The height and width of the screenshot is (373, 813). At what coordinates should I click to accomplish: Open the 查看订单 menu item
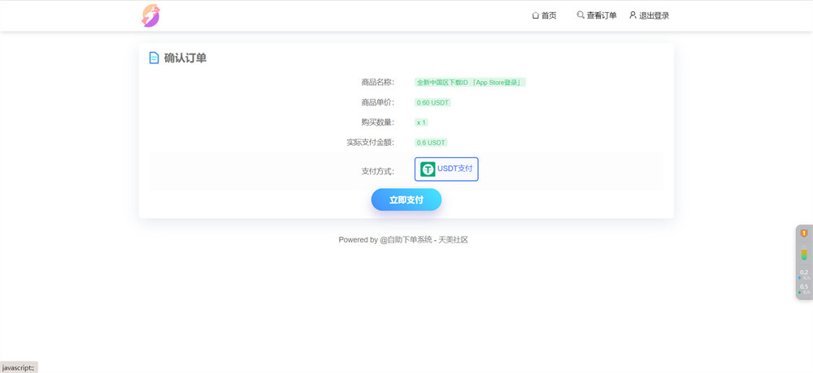[602, 15]
